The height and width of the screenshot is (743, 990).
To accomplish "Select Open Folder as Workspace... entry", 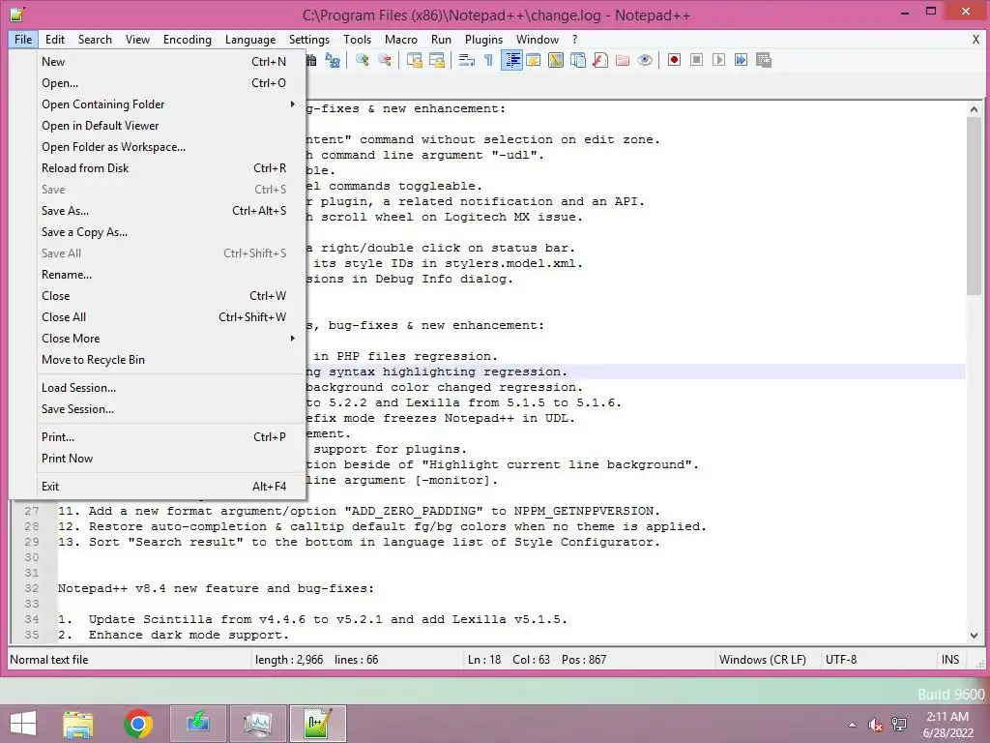I will pos(163,147).
